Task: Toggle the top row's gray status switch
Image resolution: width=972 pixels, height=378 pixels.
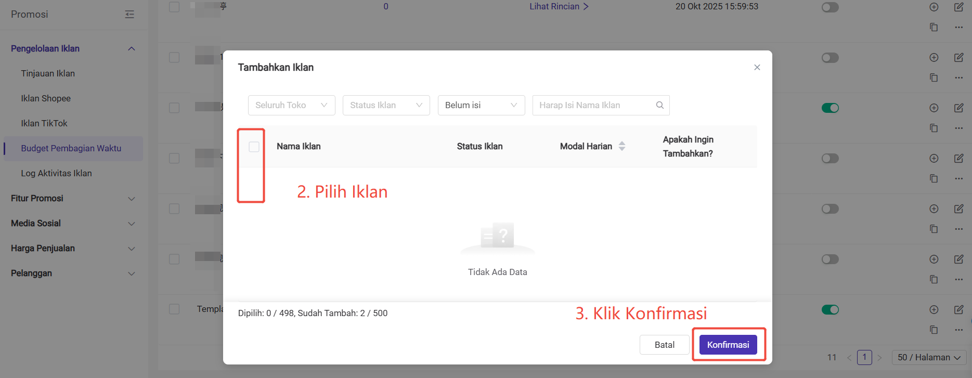Action: 830,7
